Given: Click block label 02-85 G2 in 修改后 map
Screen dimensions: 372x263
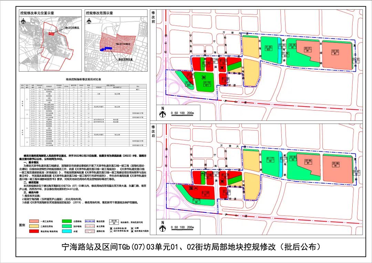Looking at the screenshot, I should click(293, 158).
